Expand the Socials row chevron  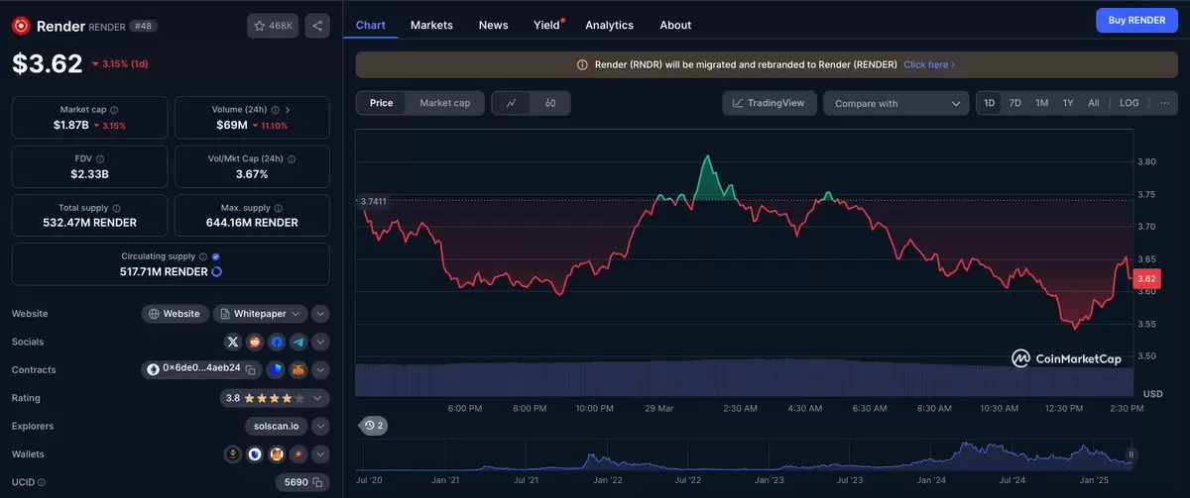[x=320, y=342]
